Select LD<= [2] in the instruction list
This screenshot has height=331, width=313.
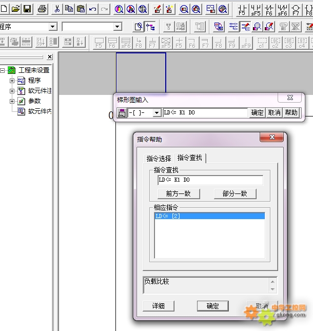coord(209,217)
